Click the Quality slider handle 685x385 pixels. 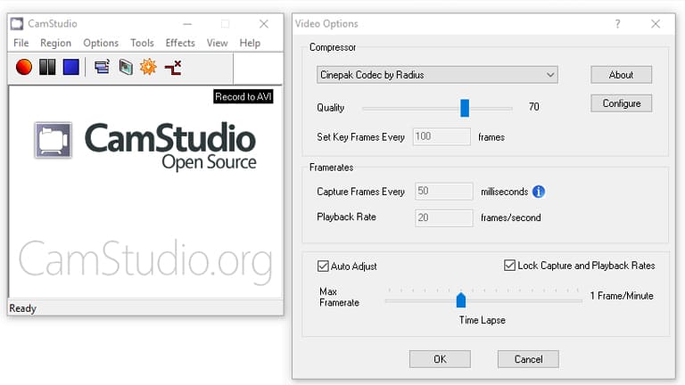point(465,108)
